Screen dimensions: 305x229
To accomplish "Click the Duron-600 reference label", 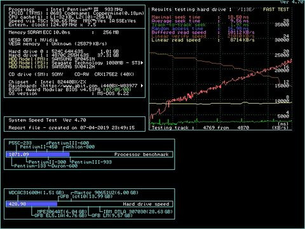I will 64,166.
